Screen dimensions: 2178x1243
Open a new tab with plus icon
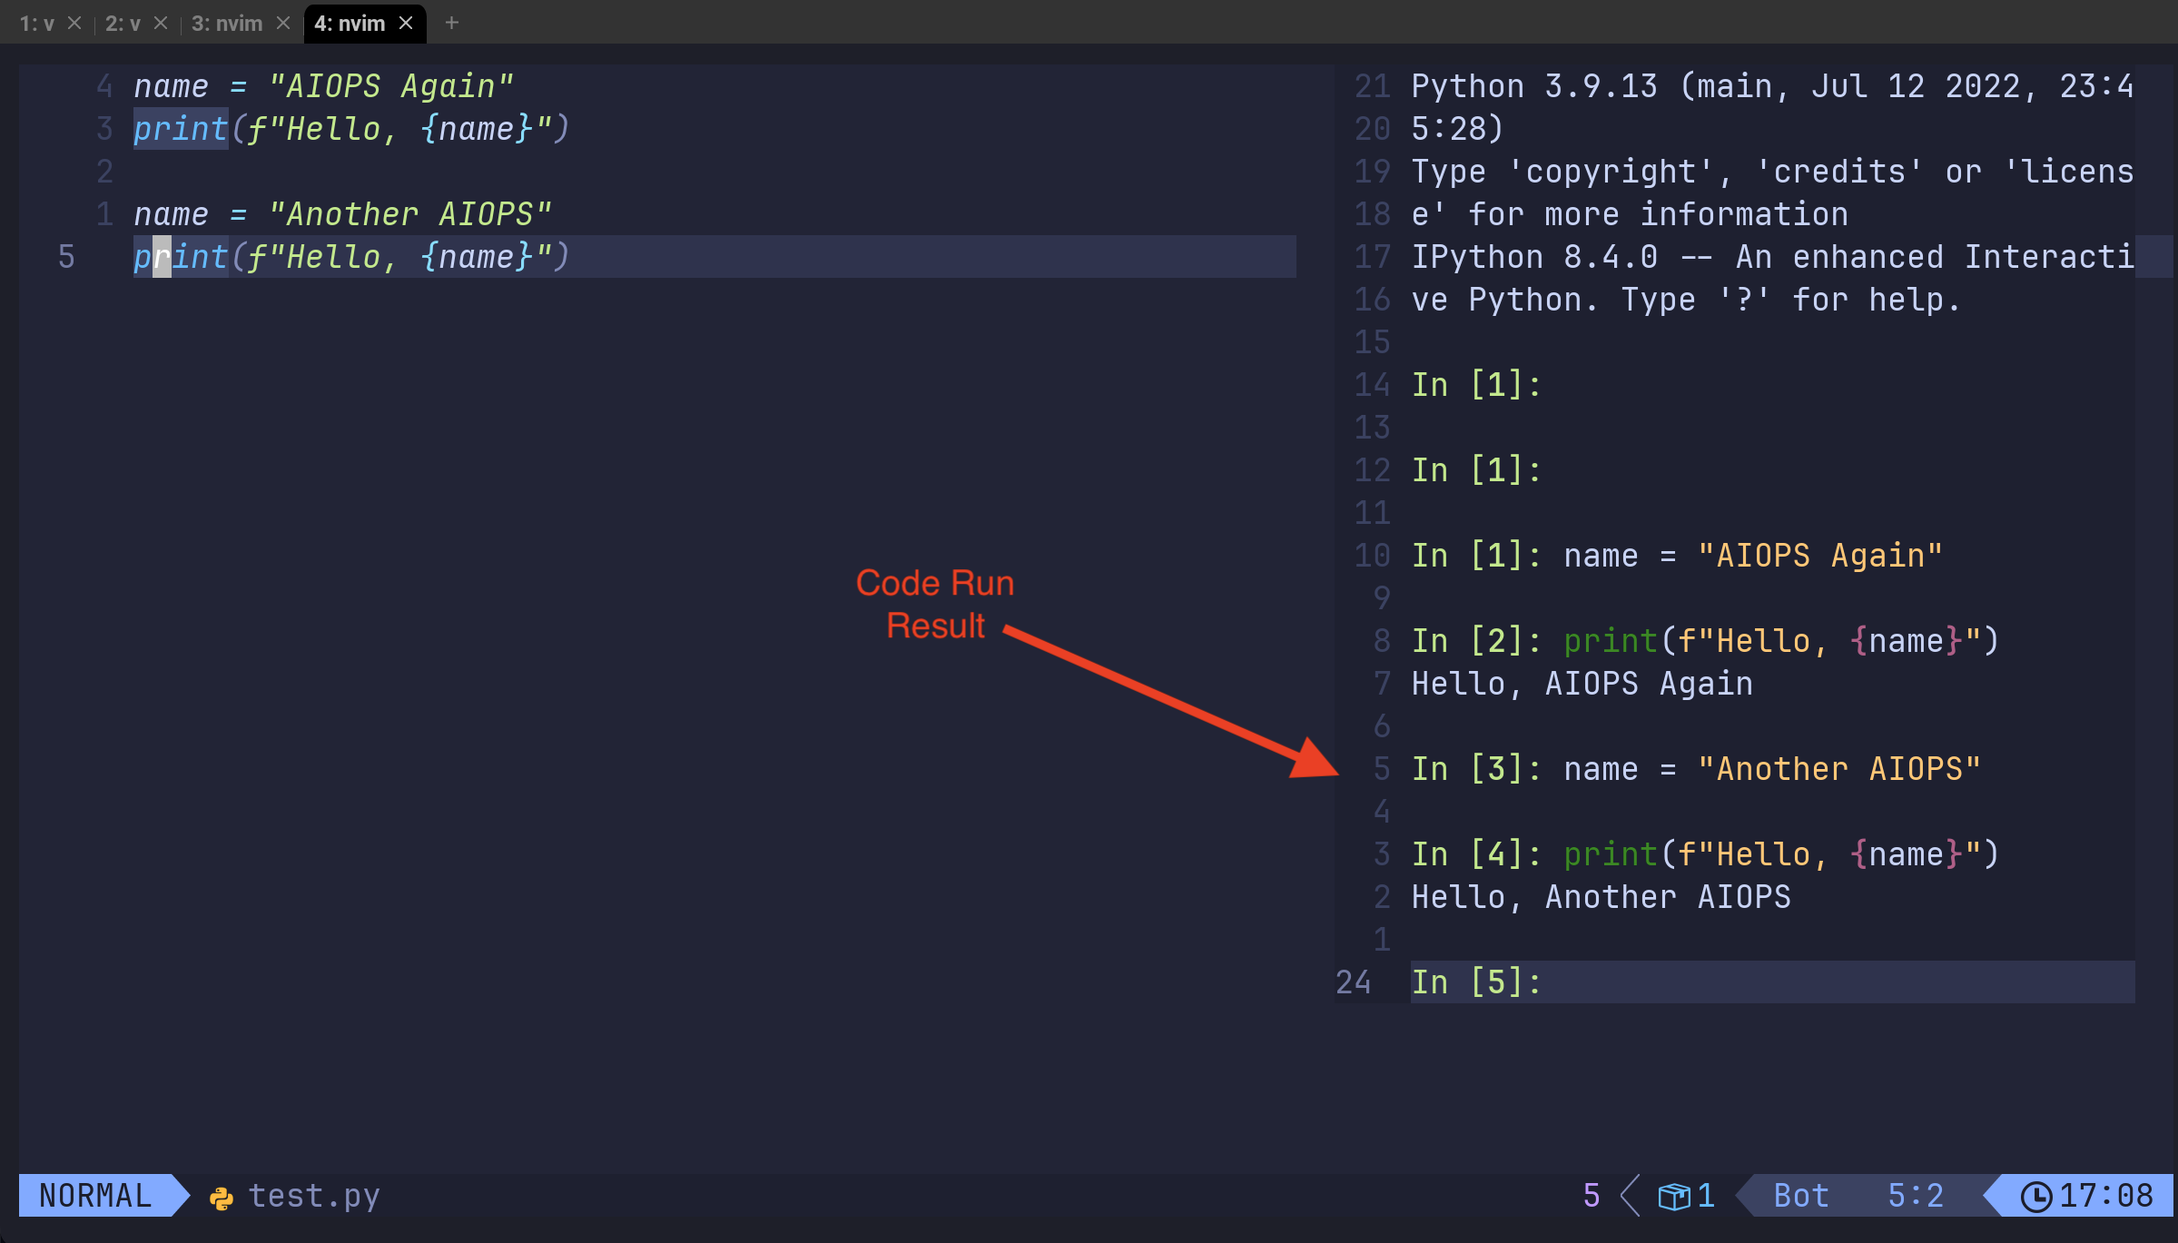click(x=451, y=23)
